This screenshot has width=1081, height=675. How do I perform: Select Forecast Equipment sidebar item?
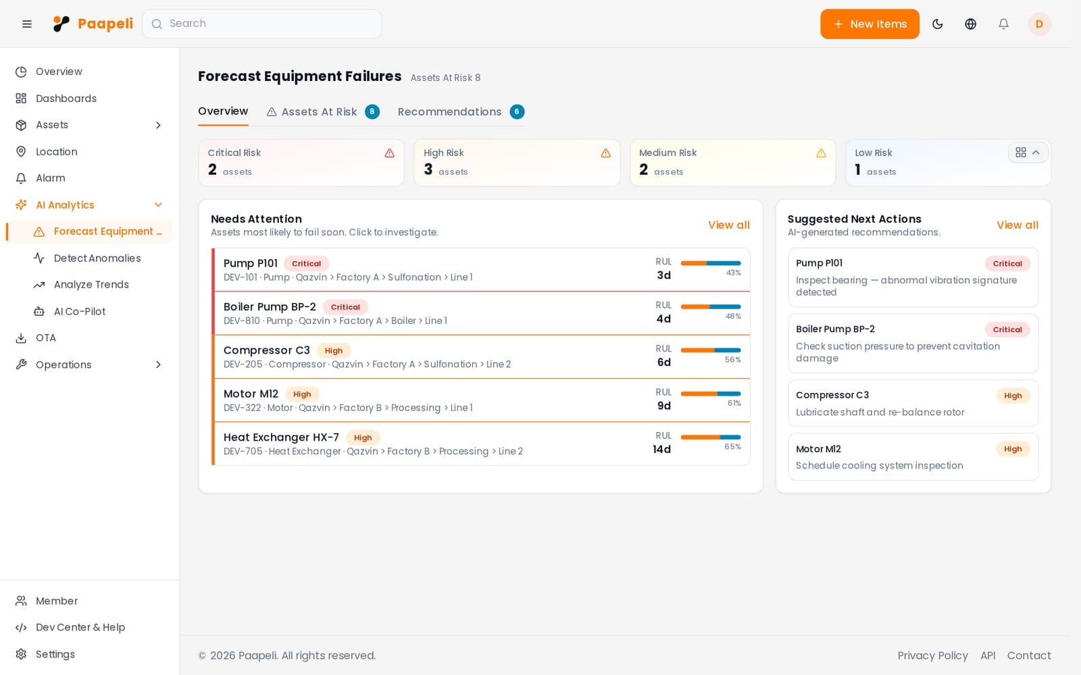[89, 232]
